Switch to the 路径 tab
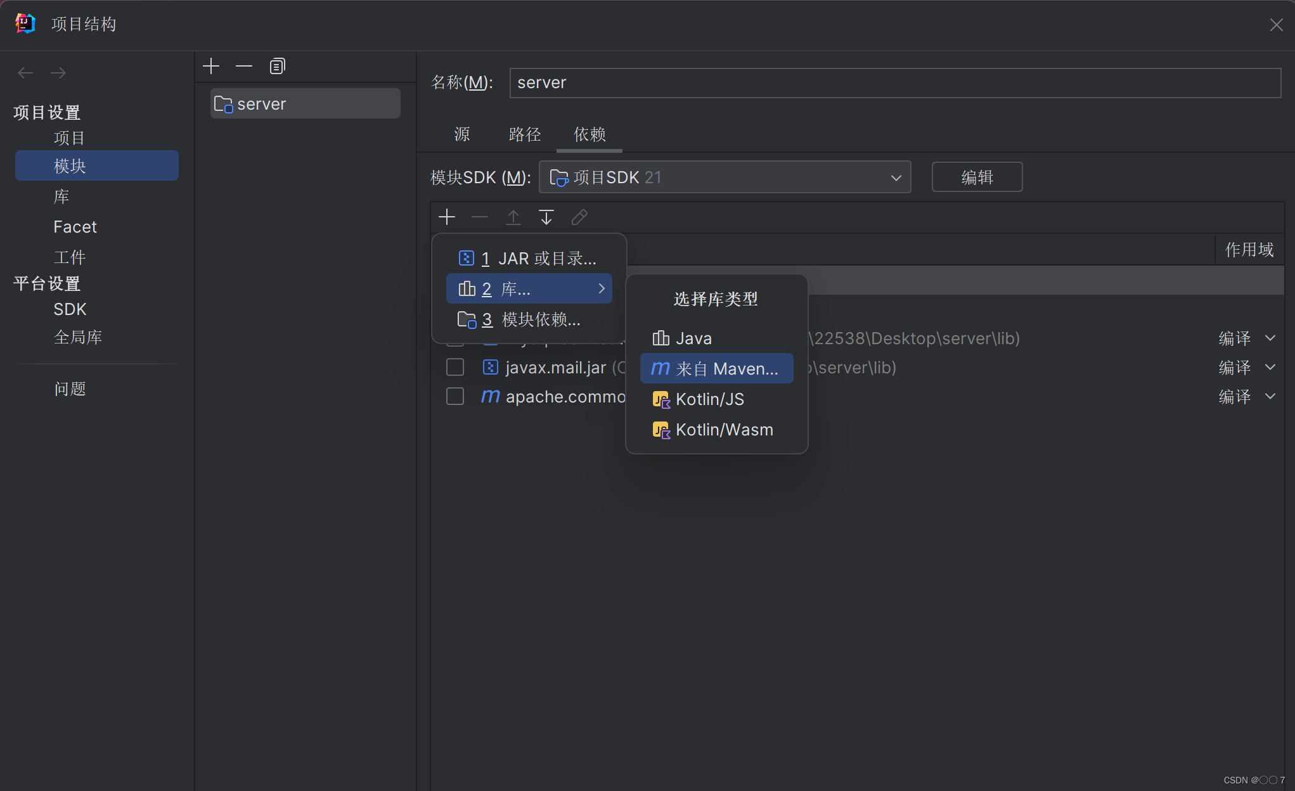 tap(525, 134)
